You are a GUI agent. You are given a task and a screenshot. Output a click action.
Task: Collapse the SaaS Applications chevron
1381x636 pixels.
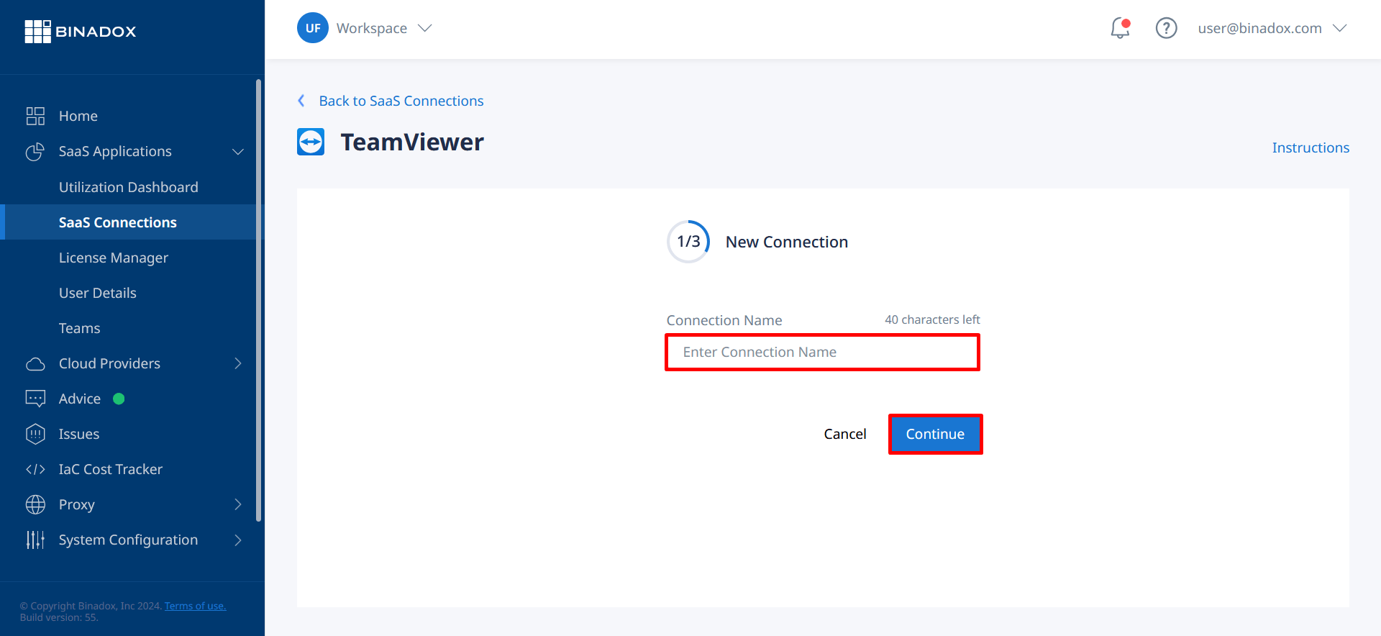click(x=238, y=152)
